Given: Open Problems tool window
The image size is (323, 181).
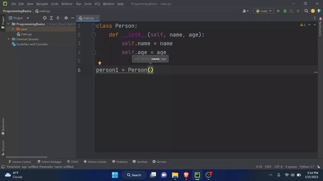Looking at the screenshot, I should pyautogui.click(x=120, y=162).
